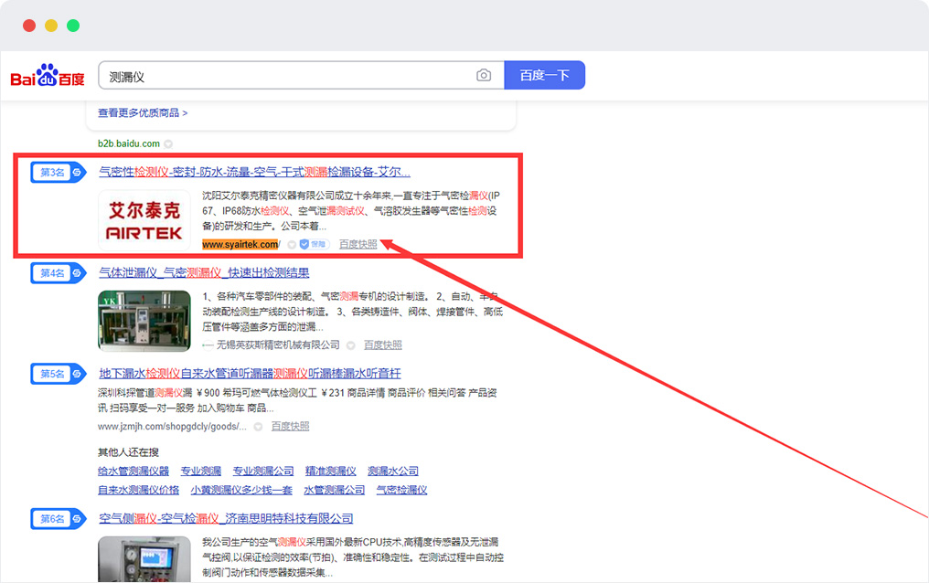The image size is (929, 583).
Task: Open the leak test machine thumbnail in result 4
Action: 144,321
